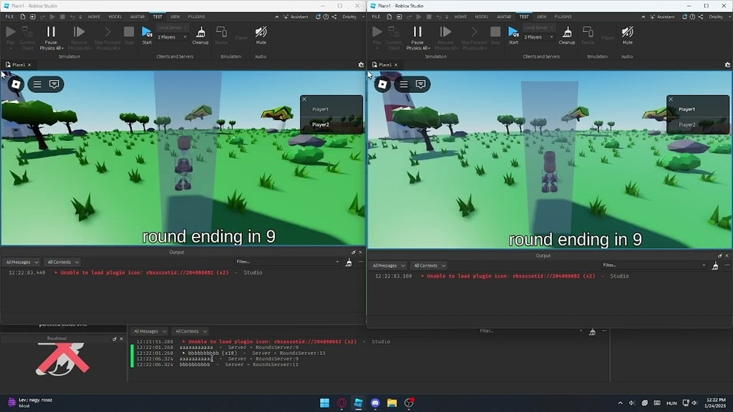Run Cleanup in Clients and Servers section

pos(200,34)
